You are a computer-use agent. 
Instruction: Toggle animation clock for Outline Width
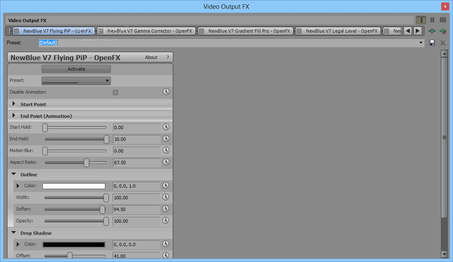tap(165, 197)
